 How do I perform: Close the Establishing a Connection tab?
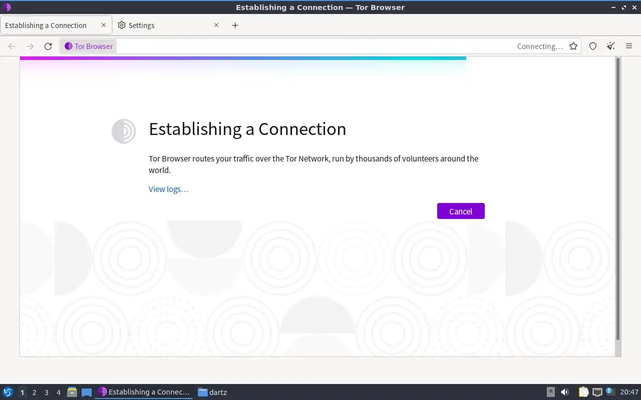coord(104,25)
